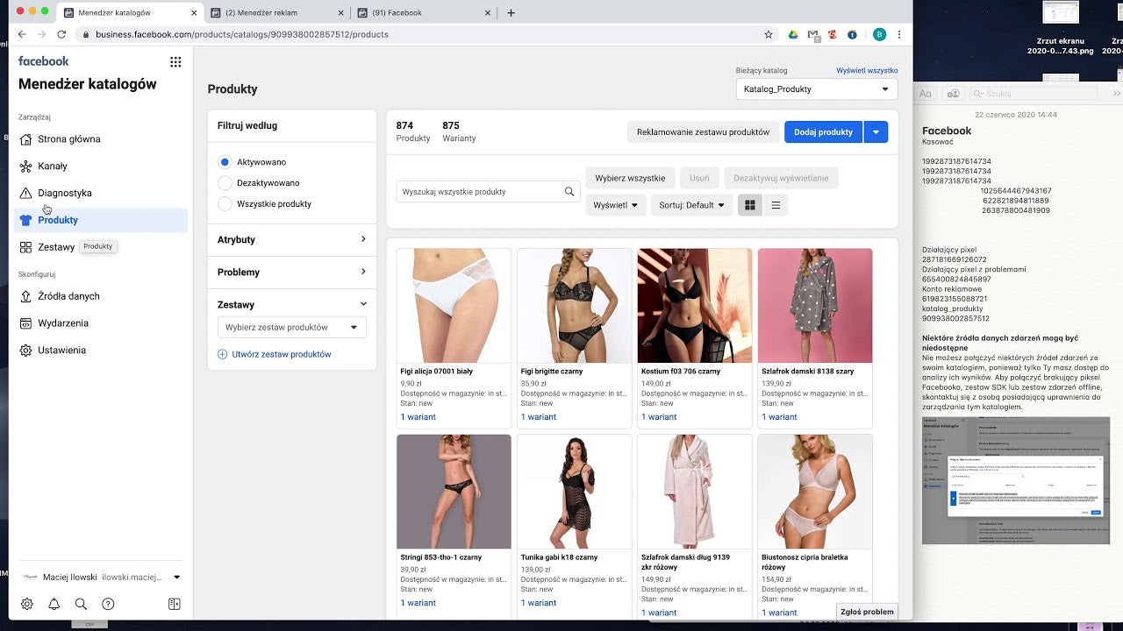The image size is (1123, 631).
Task: Click Reklamowanie zestawu produktów button
Action: pos(704,132)
